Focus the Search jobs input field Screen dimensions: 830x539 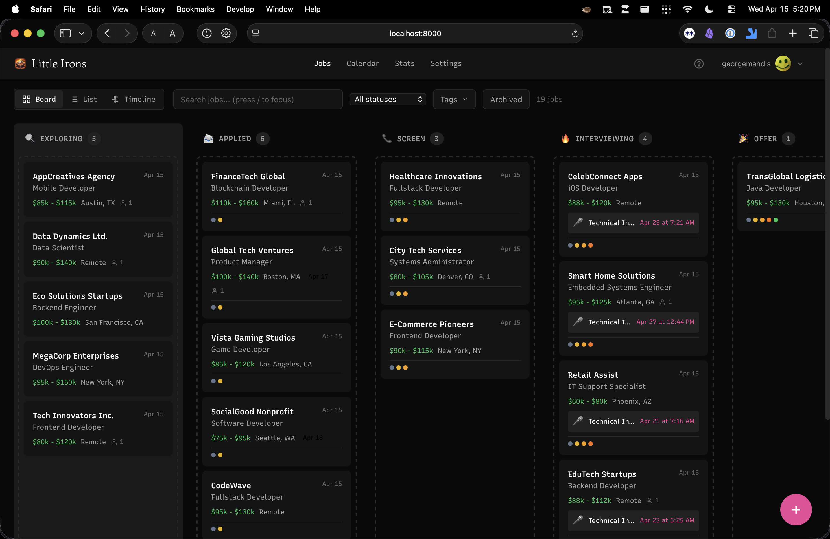point(258,99)
